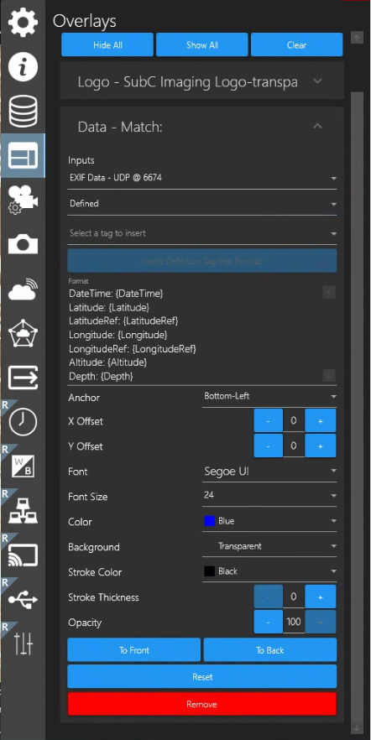
Task: Open the Font Segoe UI dropdown
Action: coord(269,471)
